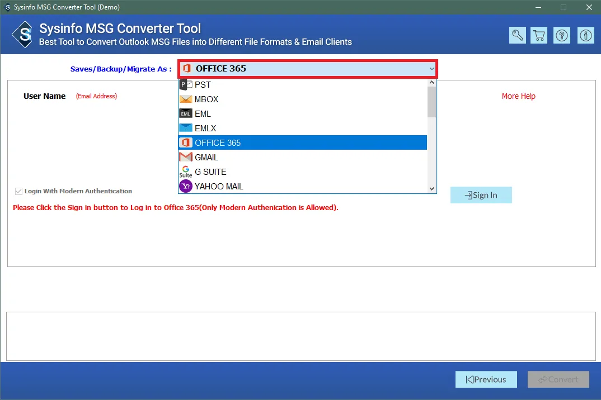The image size is (601, 400).
Task: Select PST from the format list
Action: (203, 85)
